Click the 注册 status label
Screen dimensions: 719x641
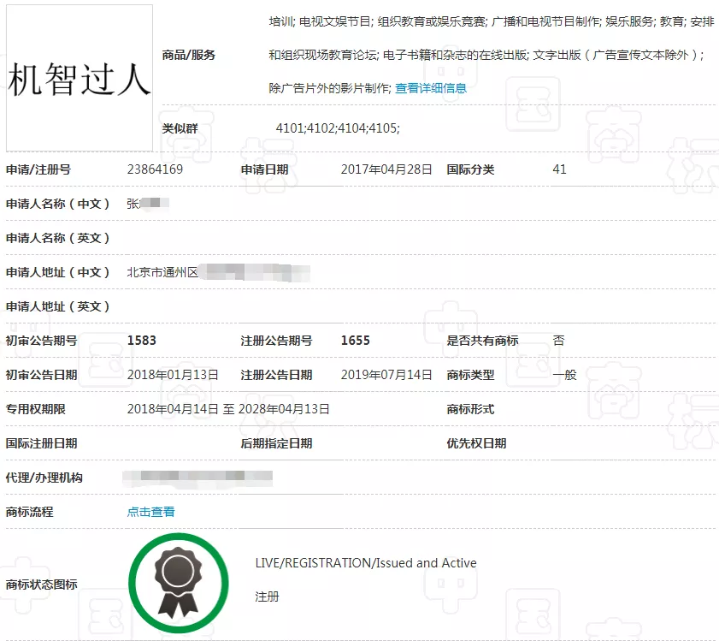pos(267,596)
